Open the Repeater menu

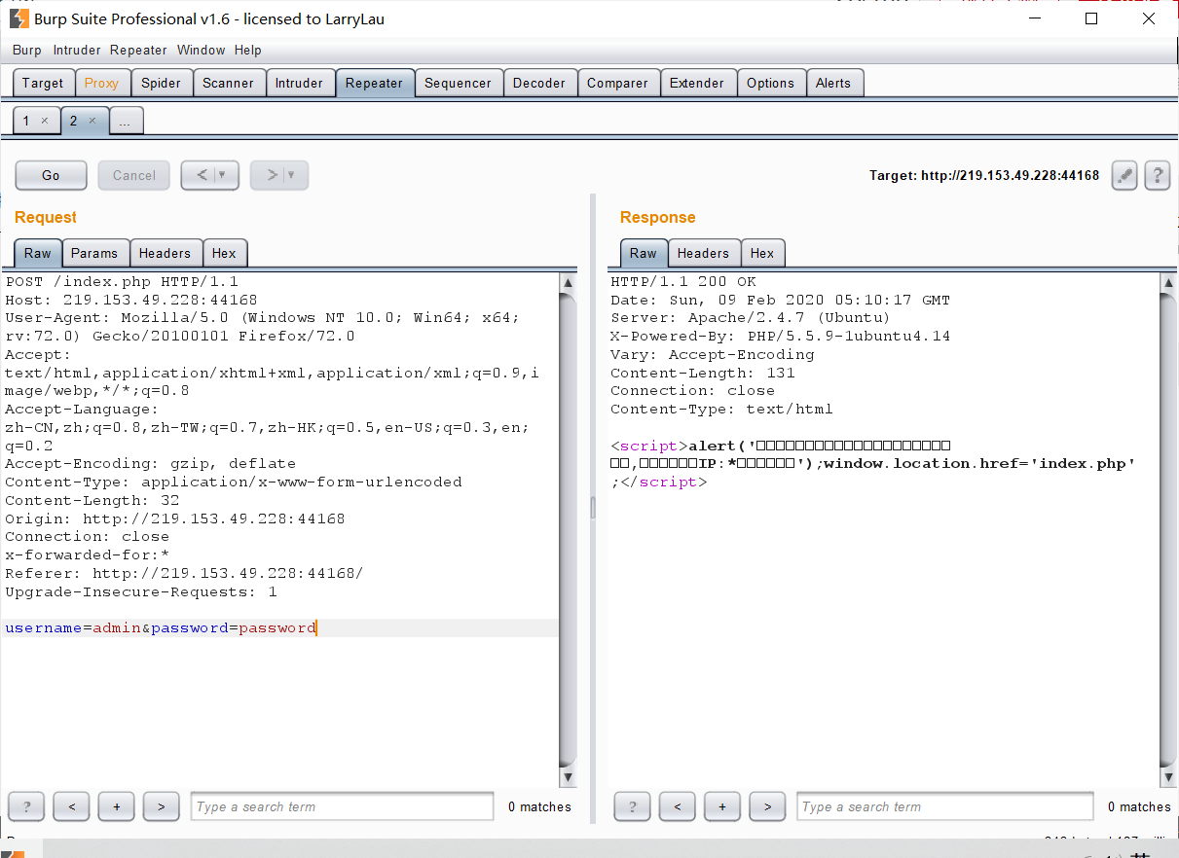click(x=138, y=50)
